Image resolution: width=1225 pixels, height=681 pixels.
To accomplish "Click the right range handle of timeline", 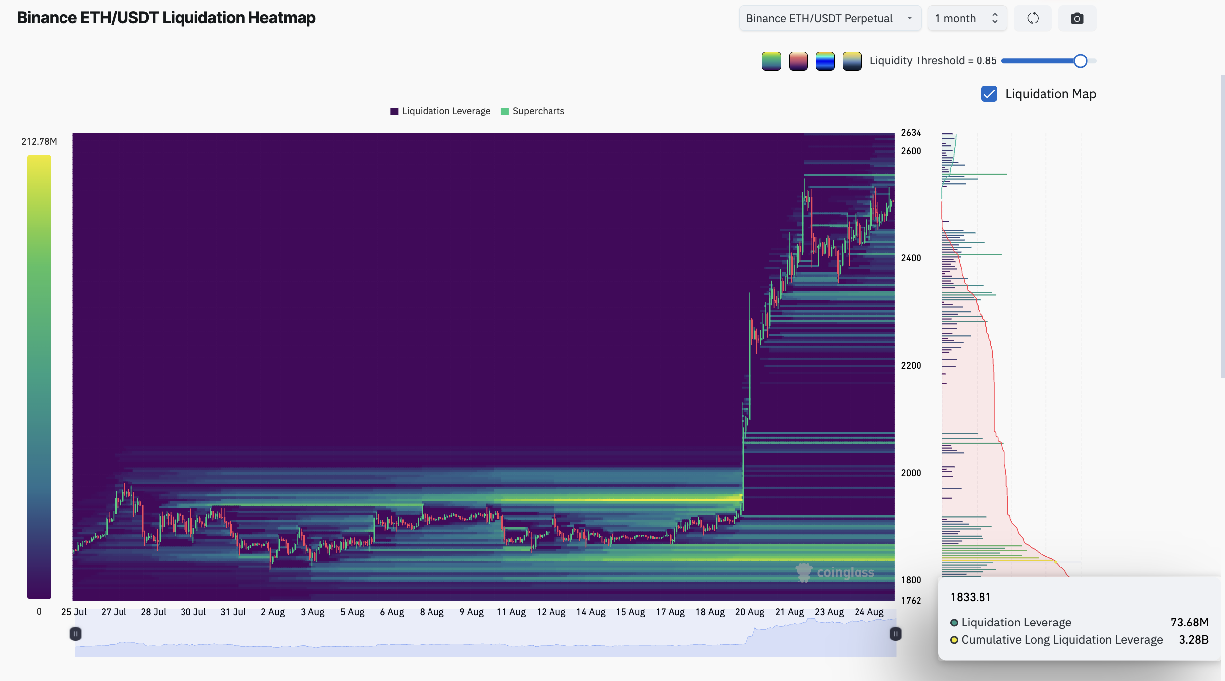I will point(895,634).
